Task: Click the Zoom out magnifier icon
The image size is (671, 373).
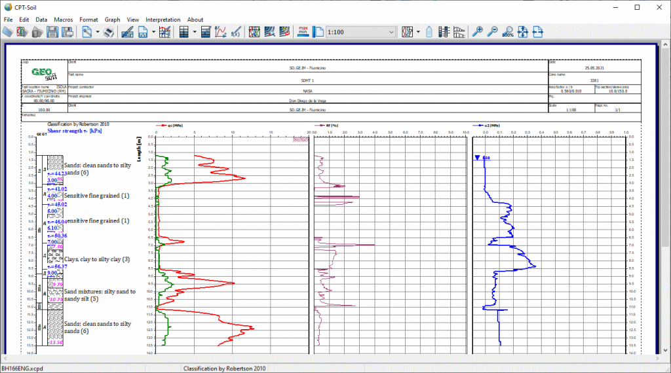Action: 493,31
